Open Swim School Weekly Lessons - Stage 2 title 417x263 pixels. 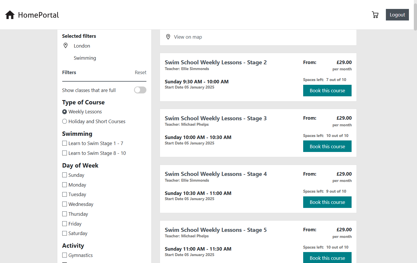coord(216,62)
